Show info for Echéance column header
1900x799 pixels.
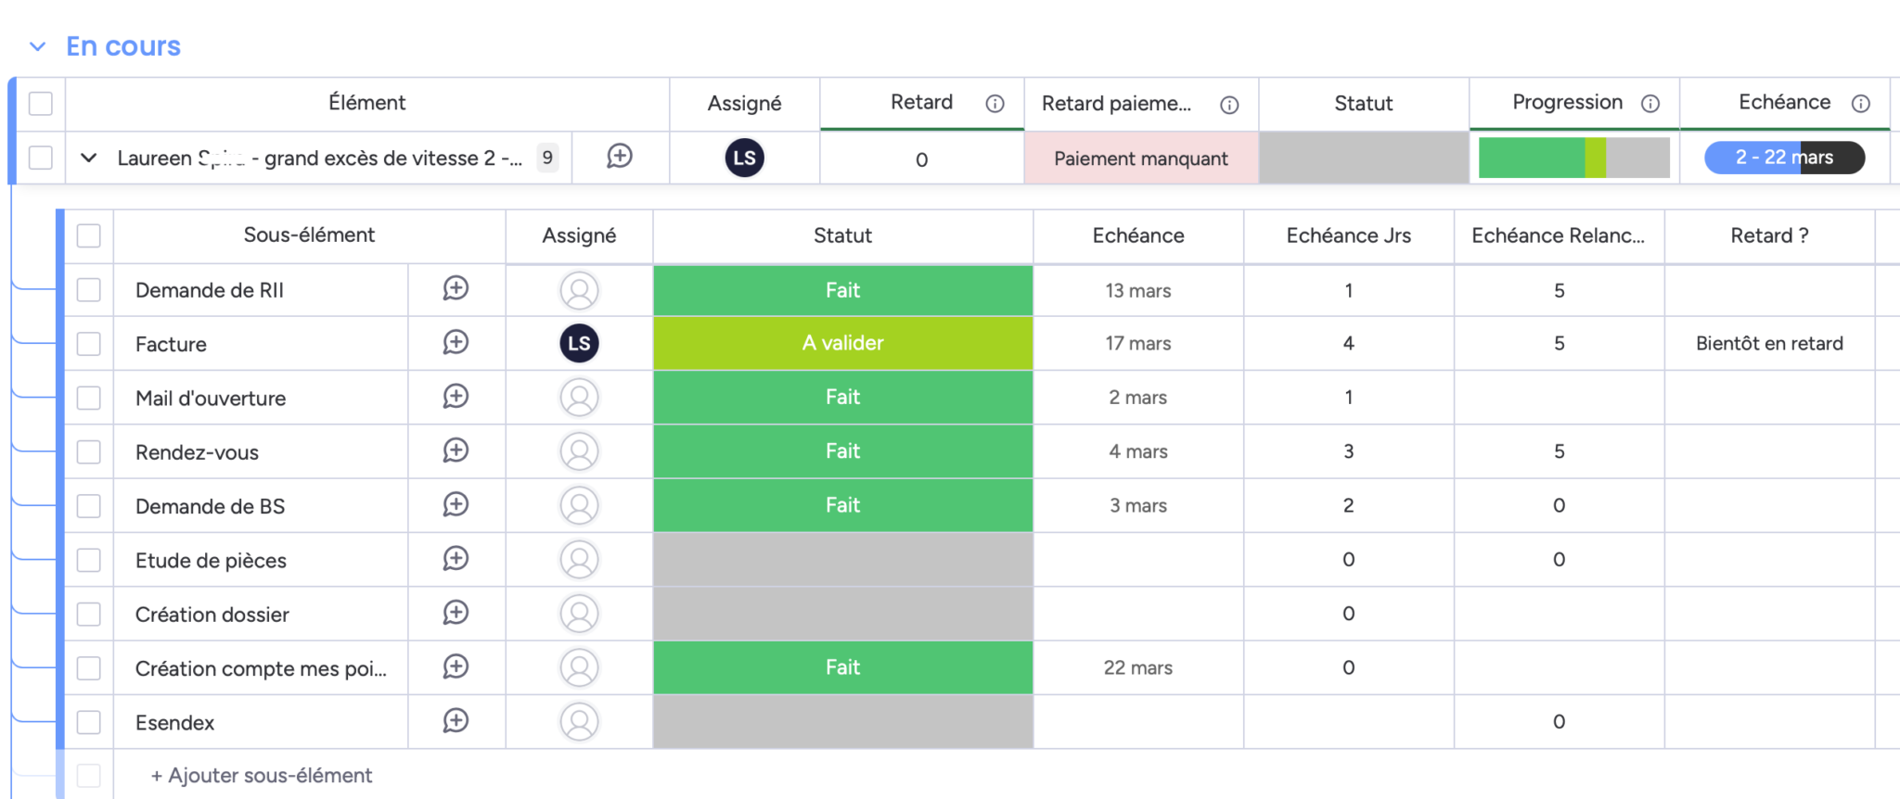1860,104
